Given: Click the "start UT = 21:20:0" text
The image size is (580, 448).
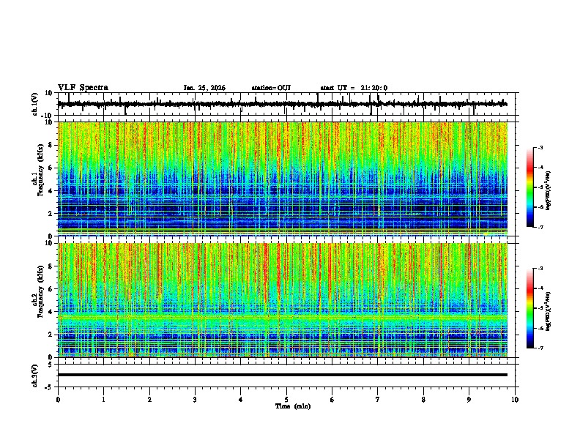Looking at the screenshot, I should 354,88.
